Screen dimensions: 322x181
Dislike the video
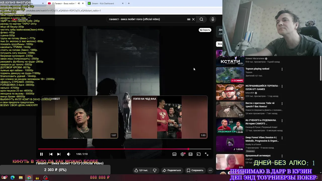tap(155, 170)
